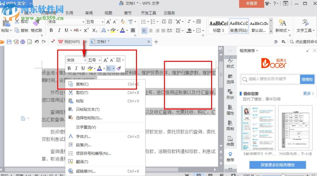Toggle Bold in the ribbon
317x176 pixels.
click(51, 30)
